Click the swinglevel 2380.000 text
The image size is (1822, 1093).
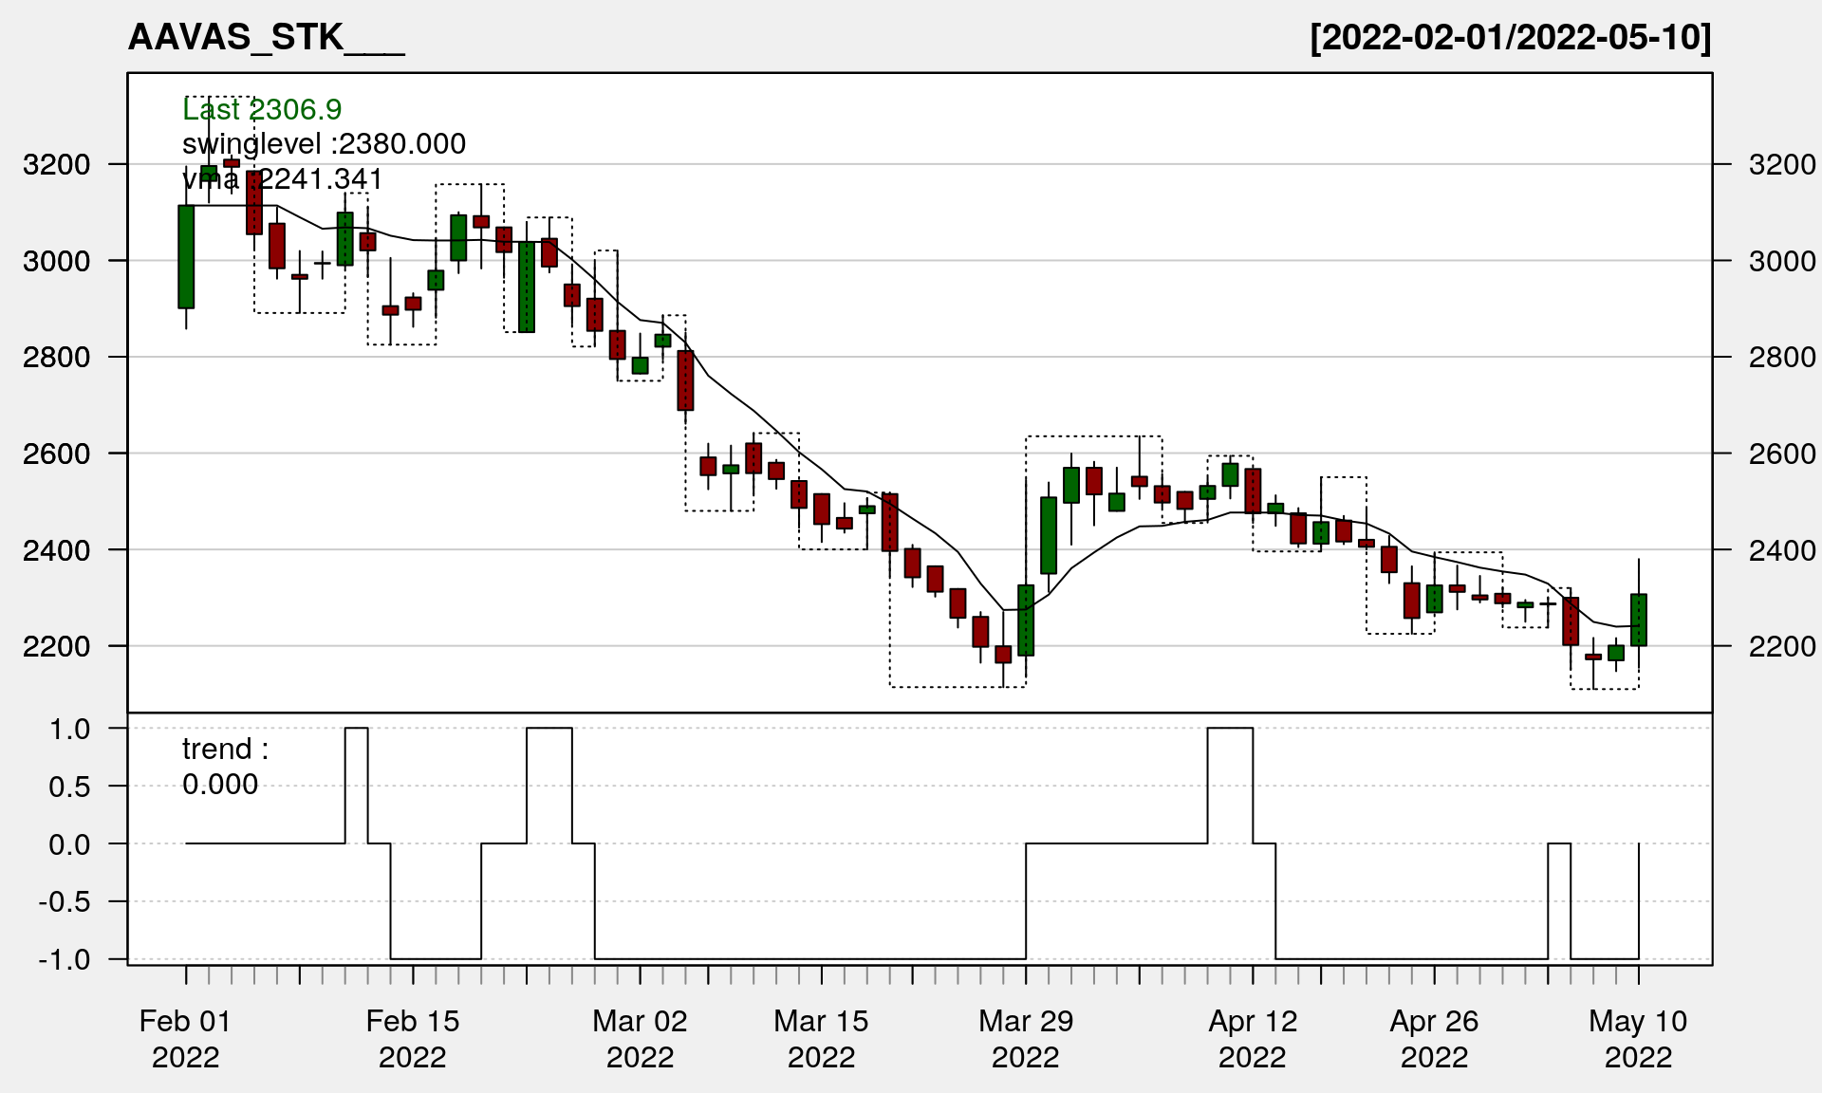pos(324,144)
